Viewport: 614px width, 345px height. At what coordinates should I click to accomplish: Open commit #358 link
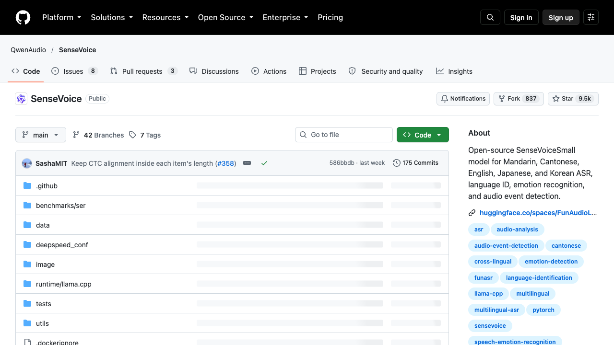click(225, 163)
